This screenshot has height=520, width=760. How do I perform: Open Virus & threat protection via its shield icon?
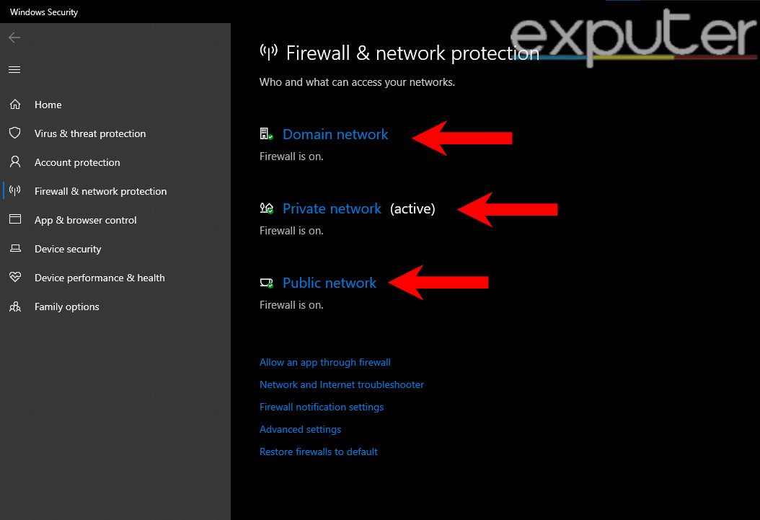[15, 133]
